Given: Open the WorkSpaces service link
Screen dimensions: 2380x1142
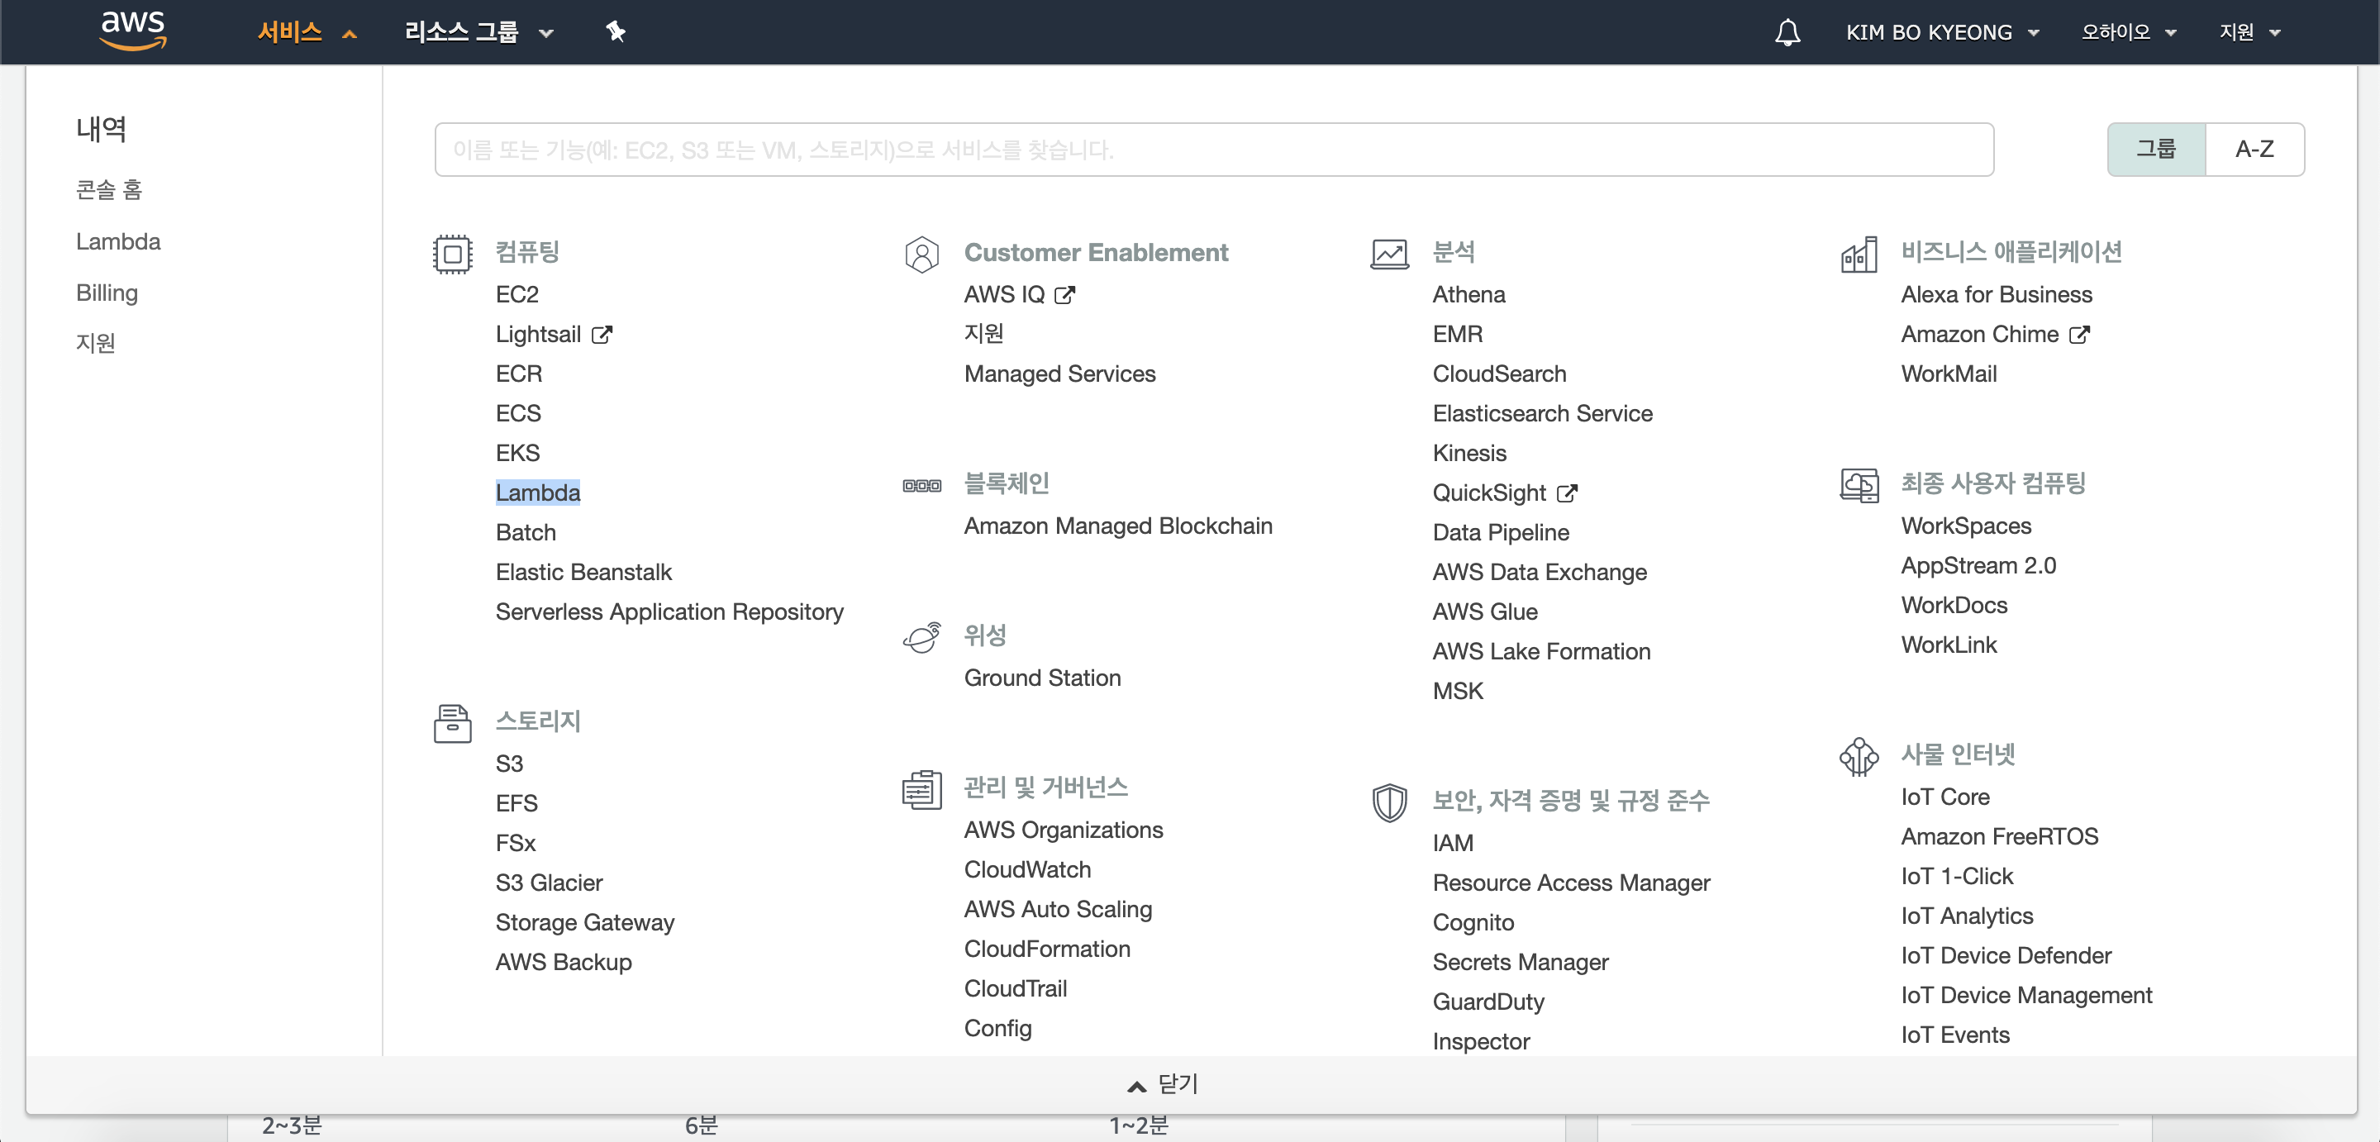Looking at the screenshot, I should coord(1965,526).
